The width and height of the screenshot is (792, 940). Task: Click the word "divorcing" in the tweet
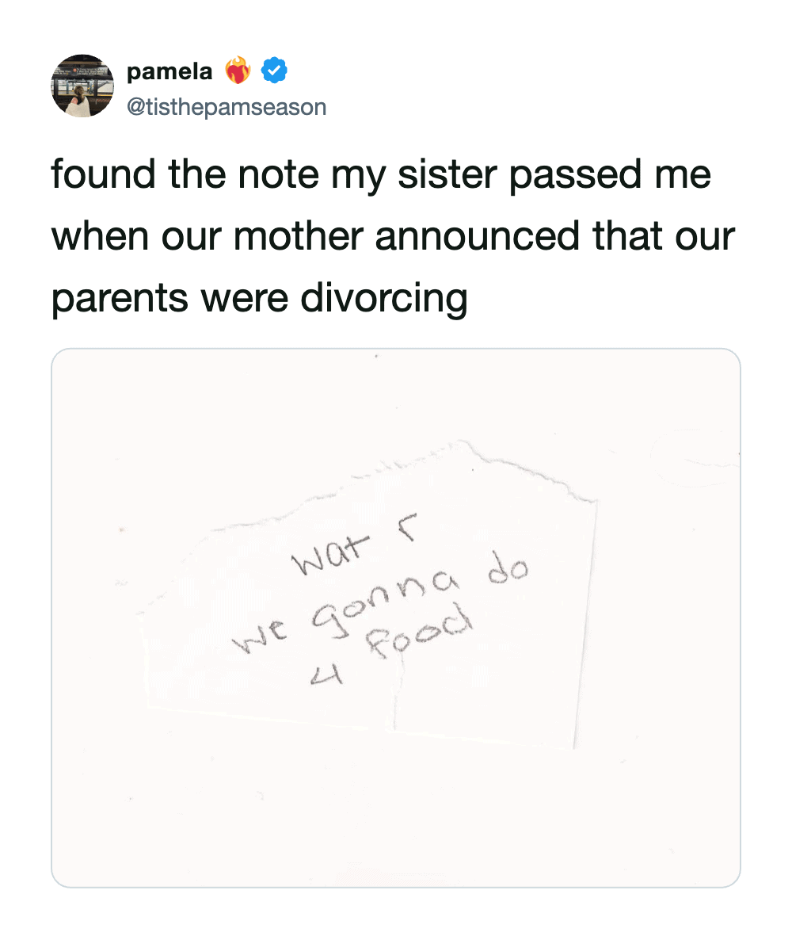(x=384, y=297)
